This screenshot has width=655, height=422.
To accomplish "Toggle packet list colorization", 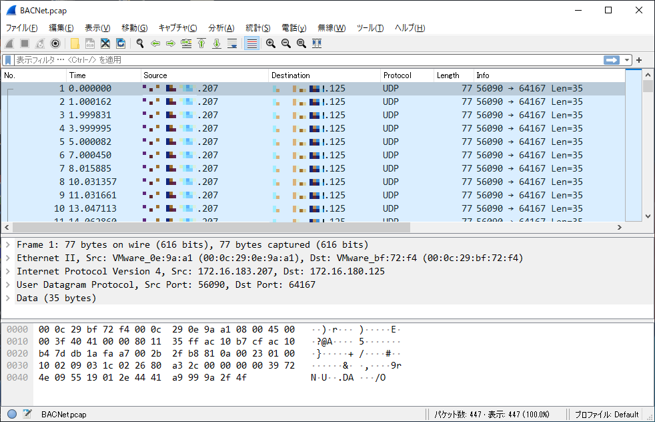I will tap(251, 43).
